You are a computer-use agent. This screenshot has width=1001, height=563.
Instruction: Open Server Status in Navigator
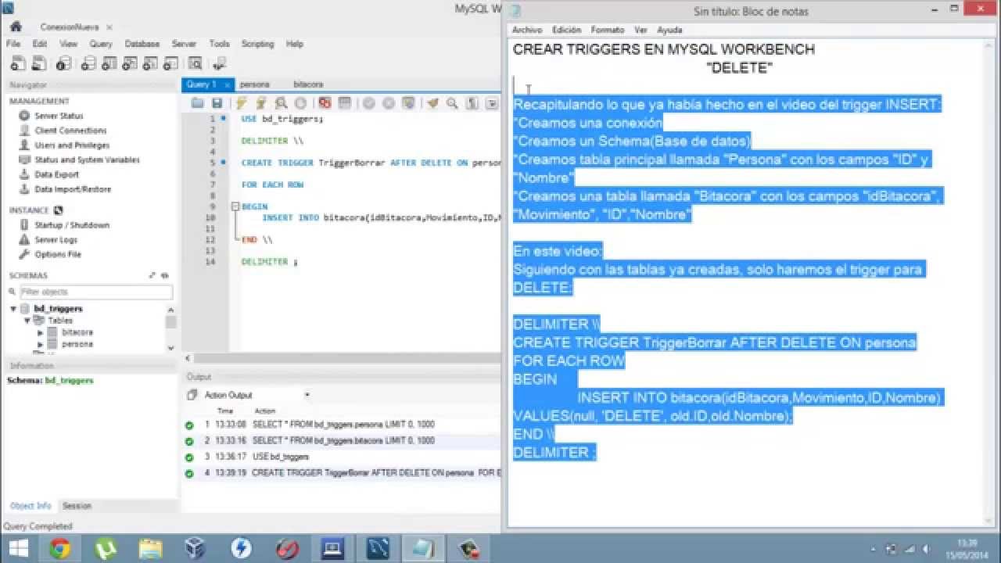[59, 116]
